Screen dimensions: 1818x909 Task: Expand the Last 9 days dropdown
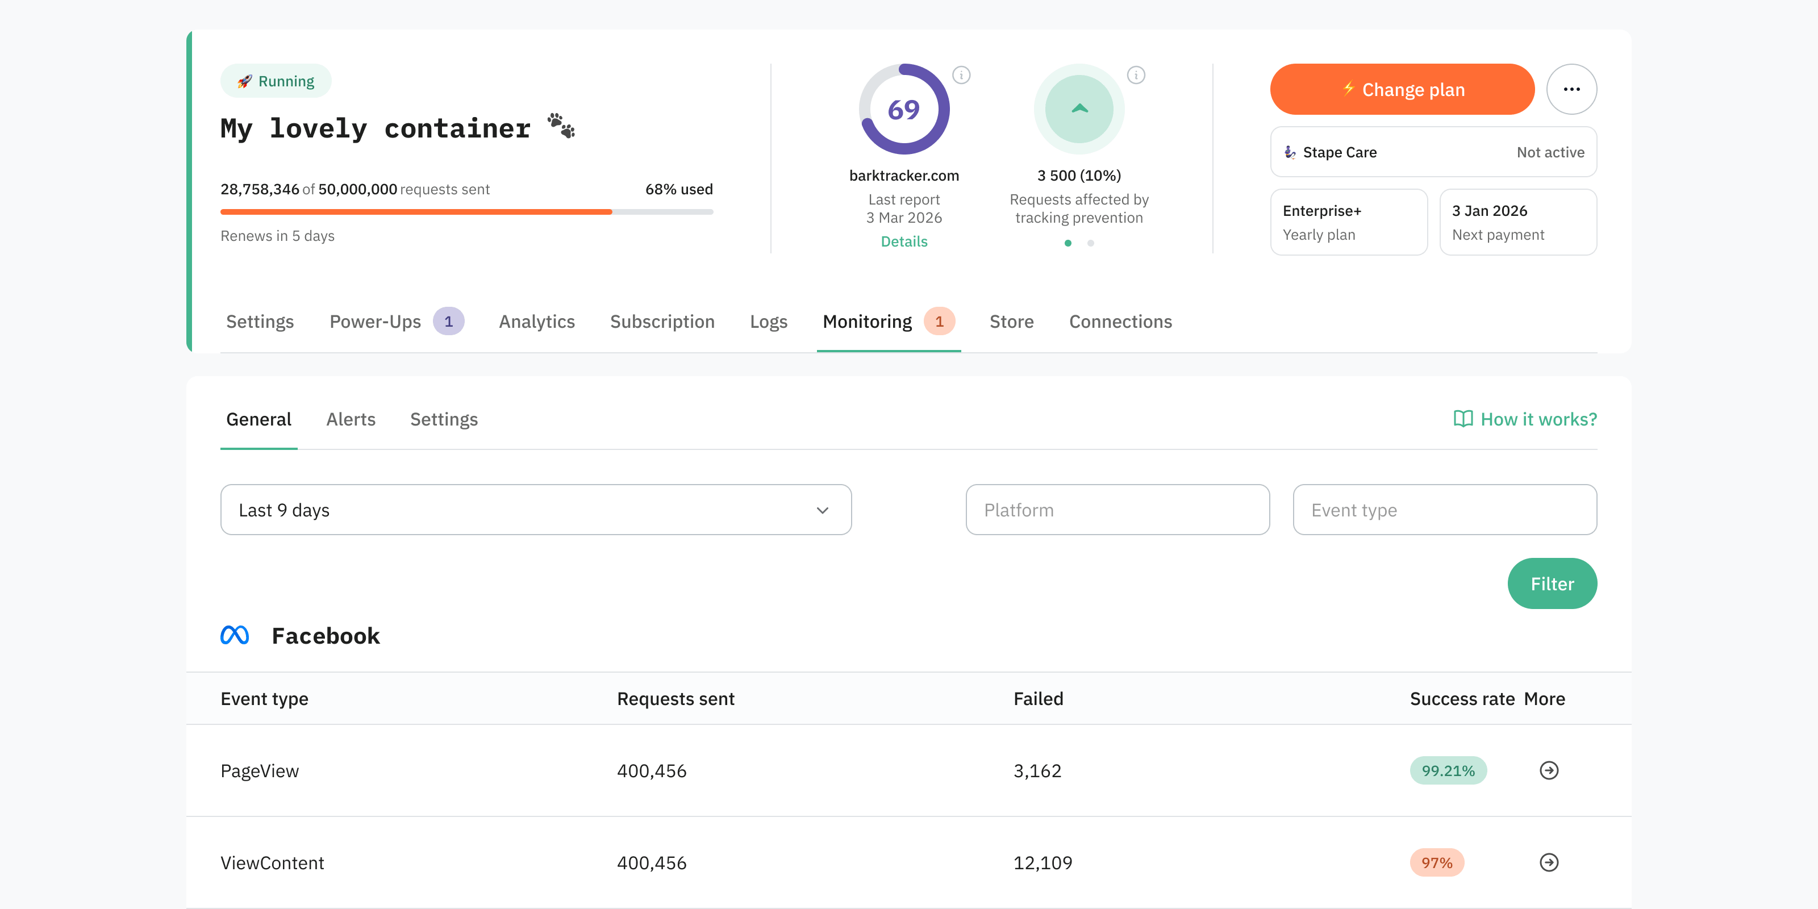(536, 510)
